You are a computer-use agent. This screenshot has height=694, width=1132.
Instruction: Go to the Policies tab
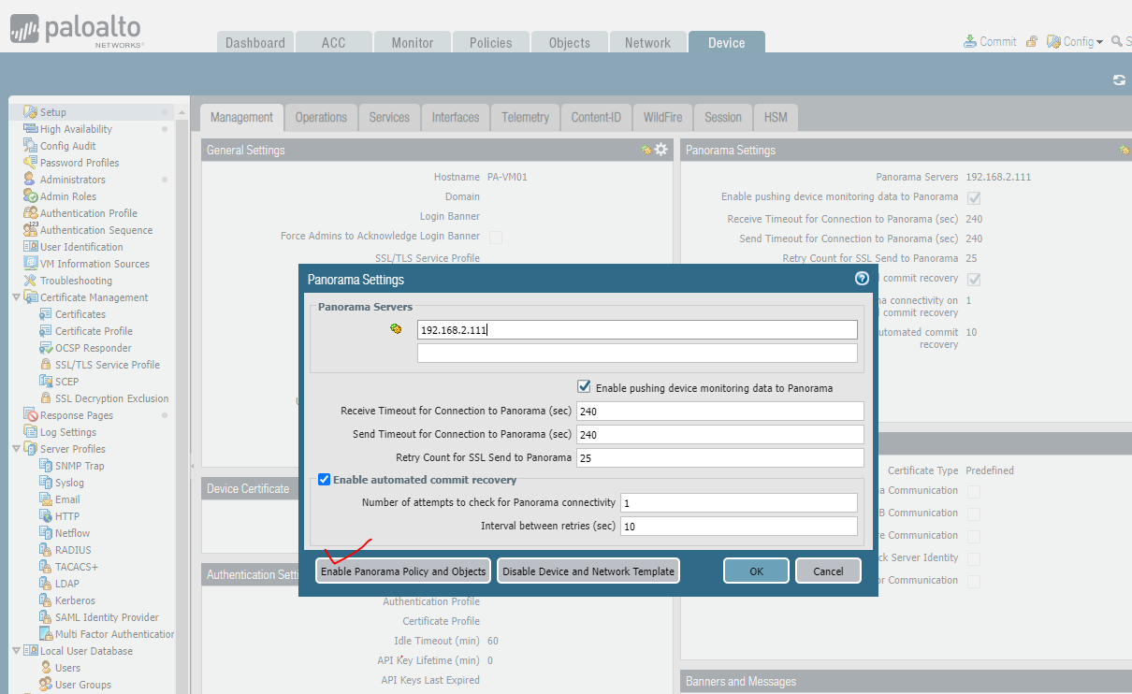pos(491,43)
